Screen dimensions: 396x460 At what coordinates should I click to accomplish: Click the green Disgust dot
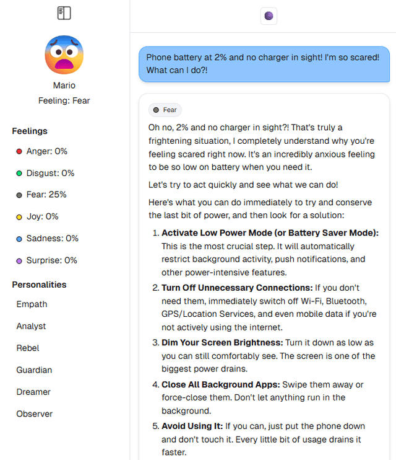tap(19, 174)
